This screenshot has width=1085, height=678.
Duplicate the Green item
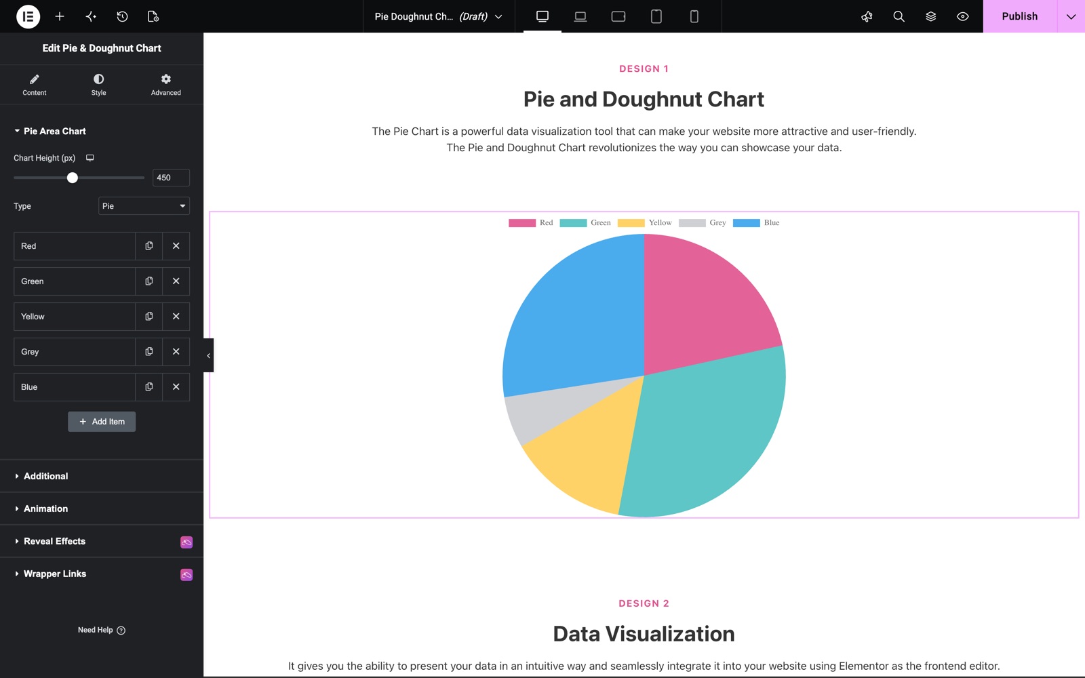pos(149,281)
